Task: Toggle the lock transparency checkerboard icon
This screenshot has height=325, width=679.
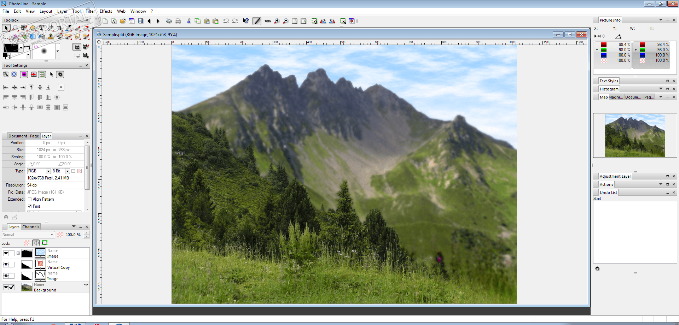Action: pos(27,243)
